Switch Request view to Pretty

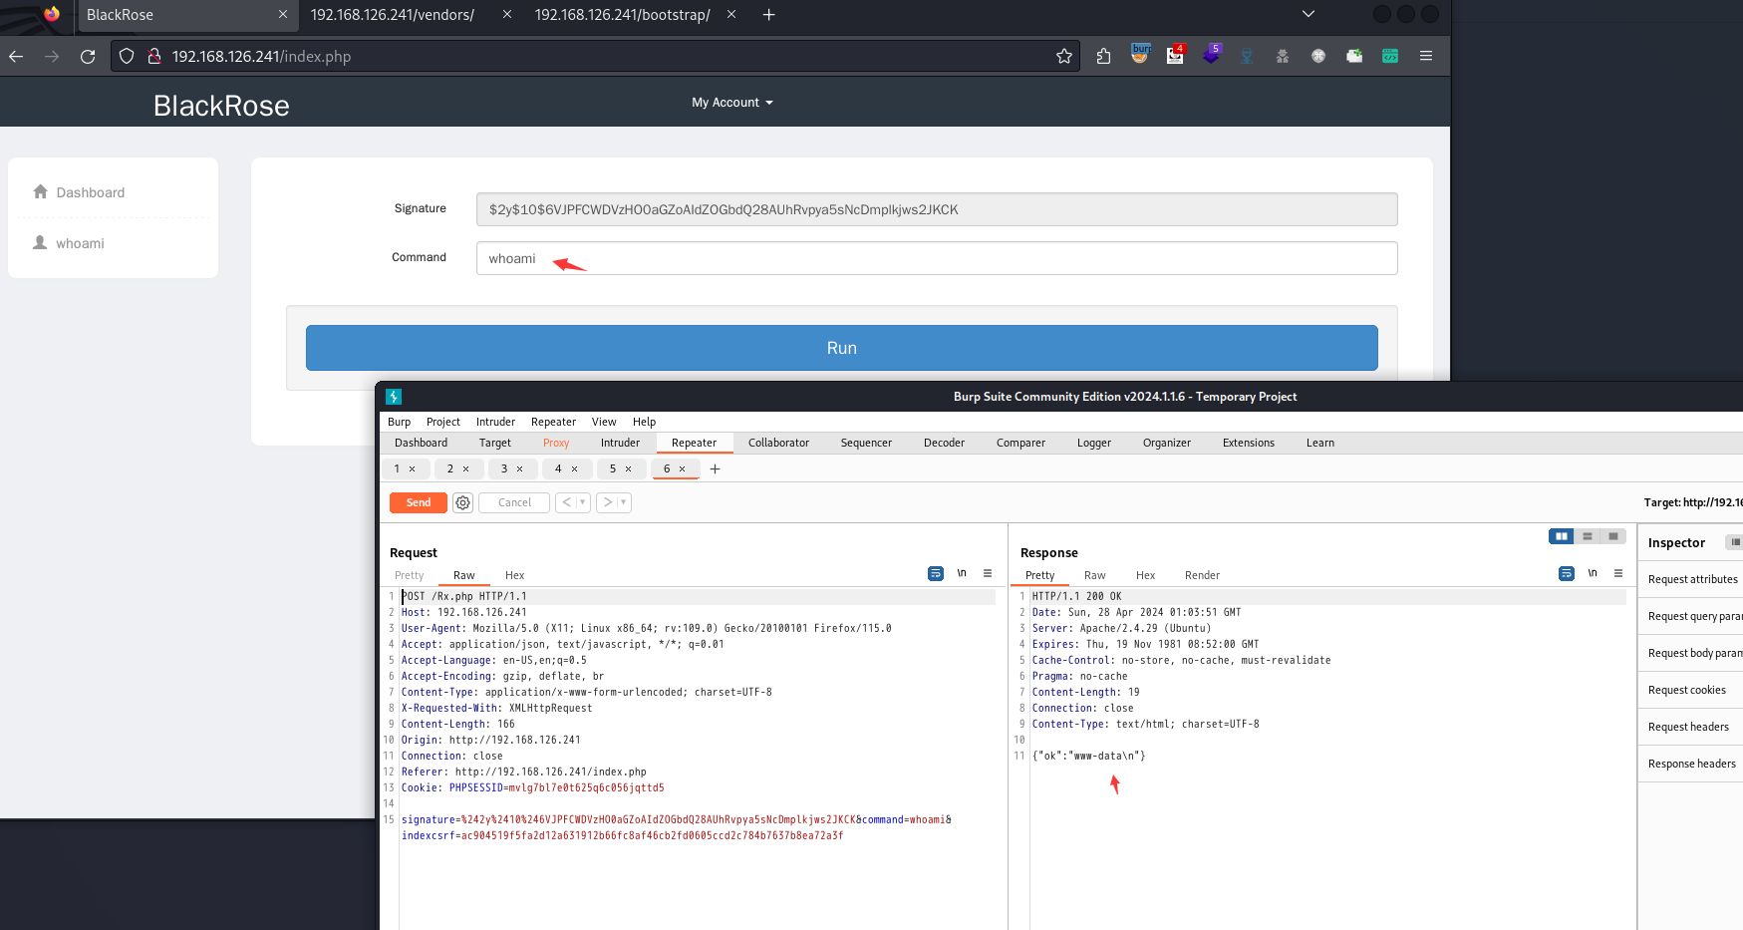tap(409, 575)
